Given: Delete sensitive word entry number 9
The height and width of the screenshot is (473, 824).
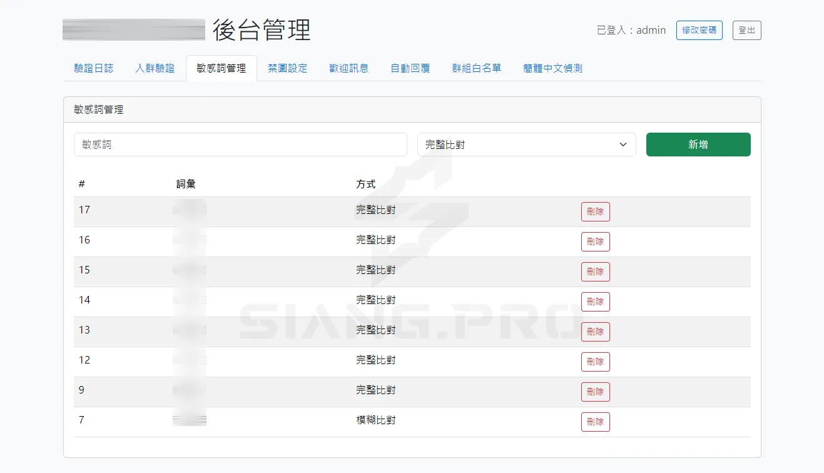Looking at the screenshot, I should [595, 392].
